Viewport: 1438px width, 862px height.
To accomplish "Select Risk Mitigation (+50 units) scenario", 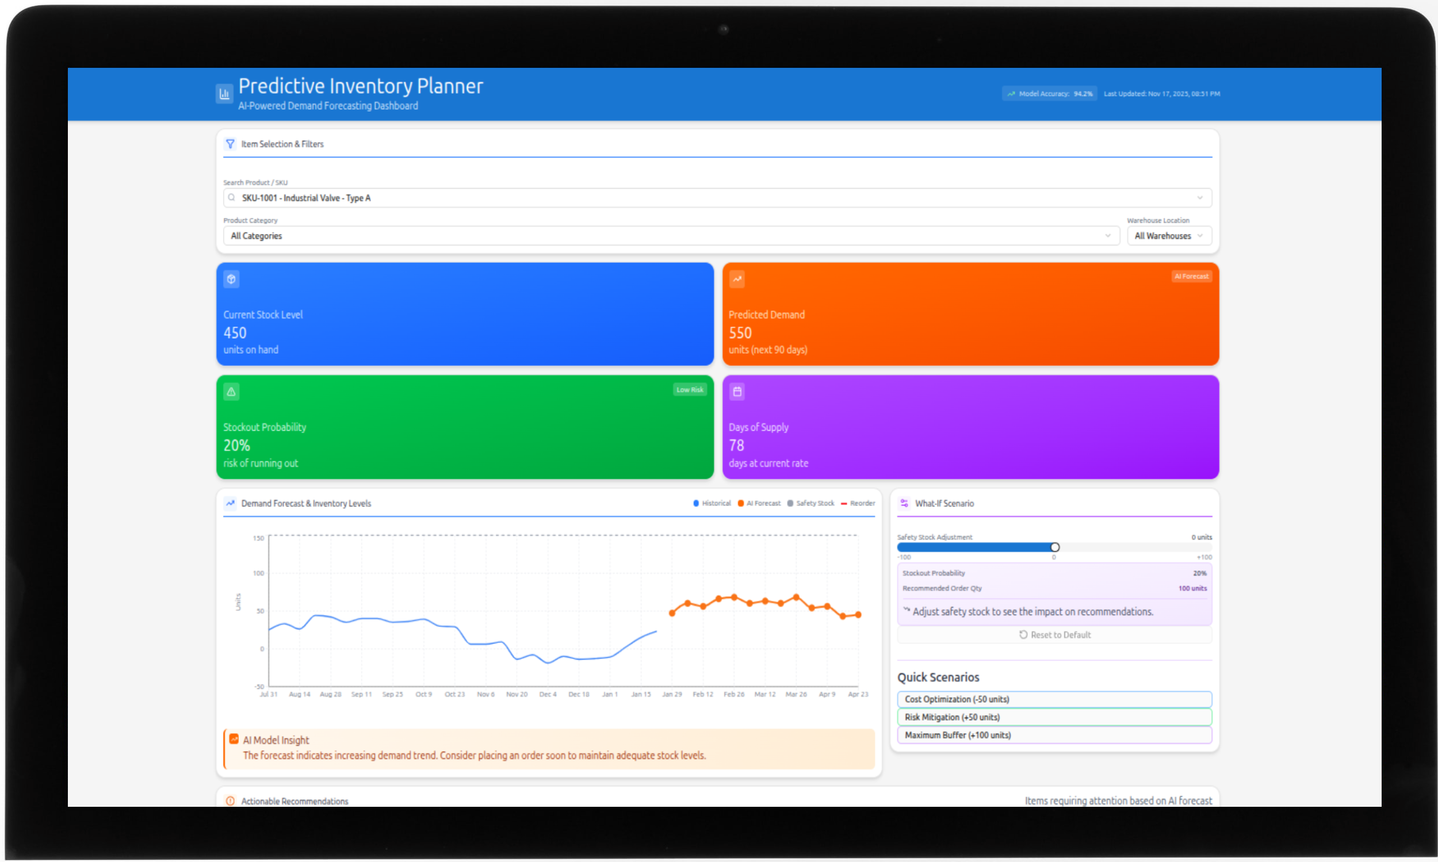I will point(1054,717).
